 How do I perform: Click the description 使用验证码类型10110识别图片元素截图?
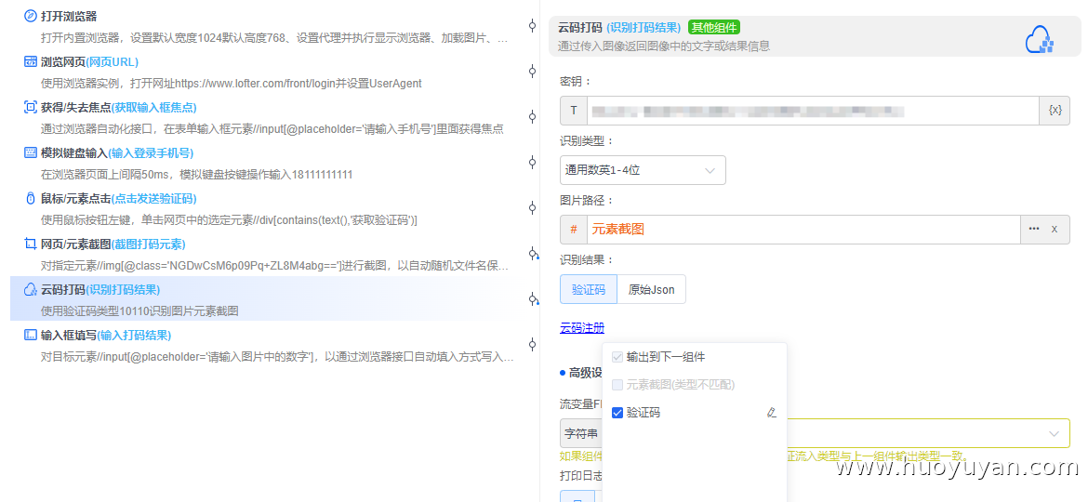[x=139, y=311]
